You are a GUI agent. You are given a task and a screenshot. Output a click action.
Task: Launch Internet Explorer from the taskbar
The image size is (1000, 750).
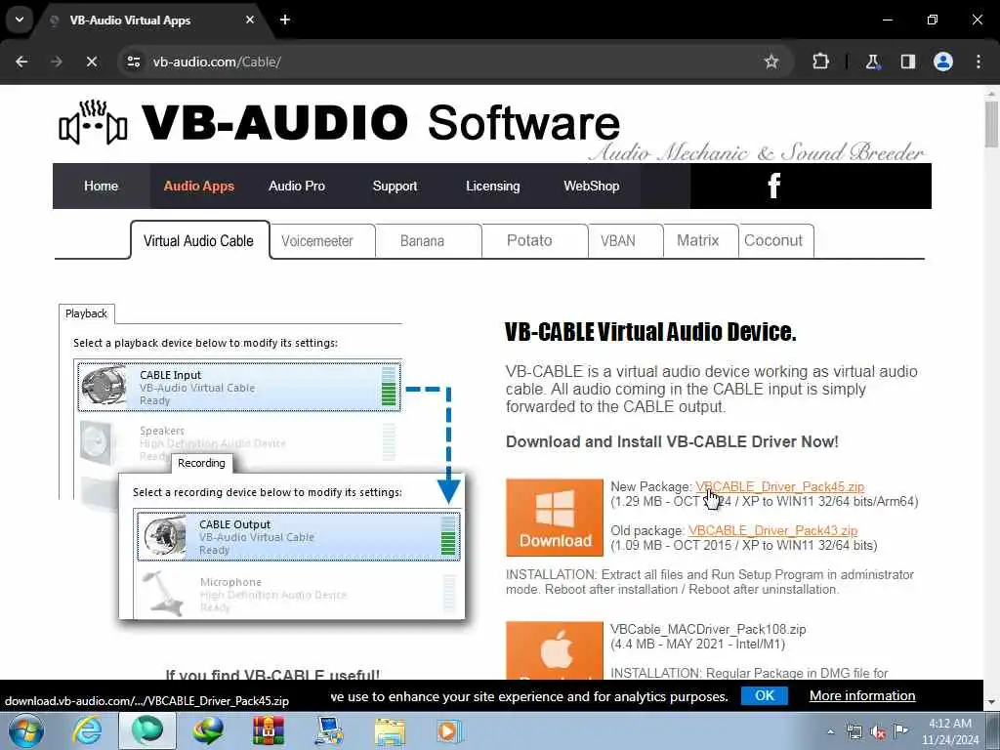pos(86,730)
